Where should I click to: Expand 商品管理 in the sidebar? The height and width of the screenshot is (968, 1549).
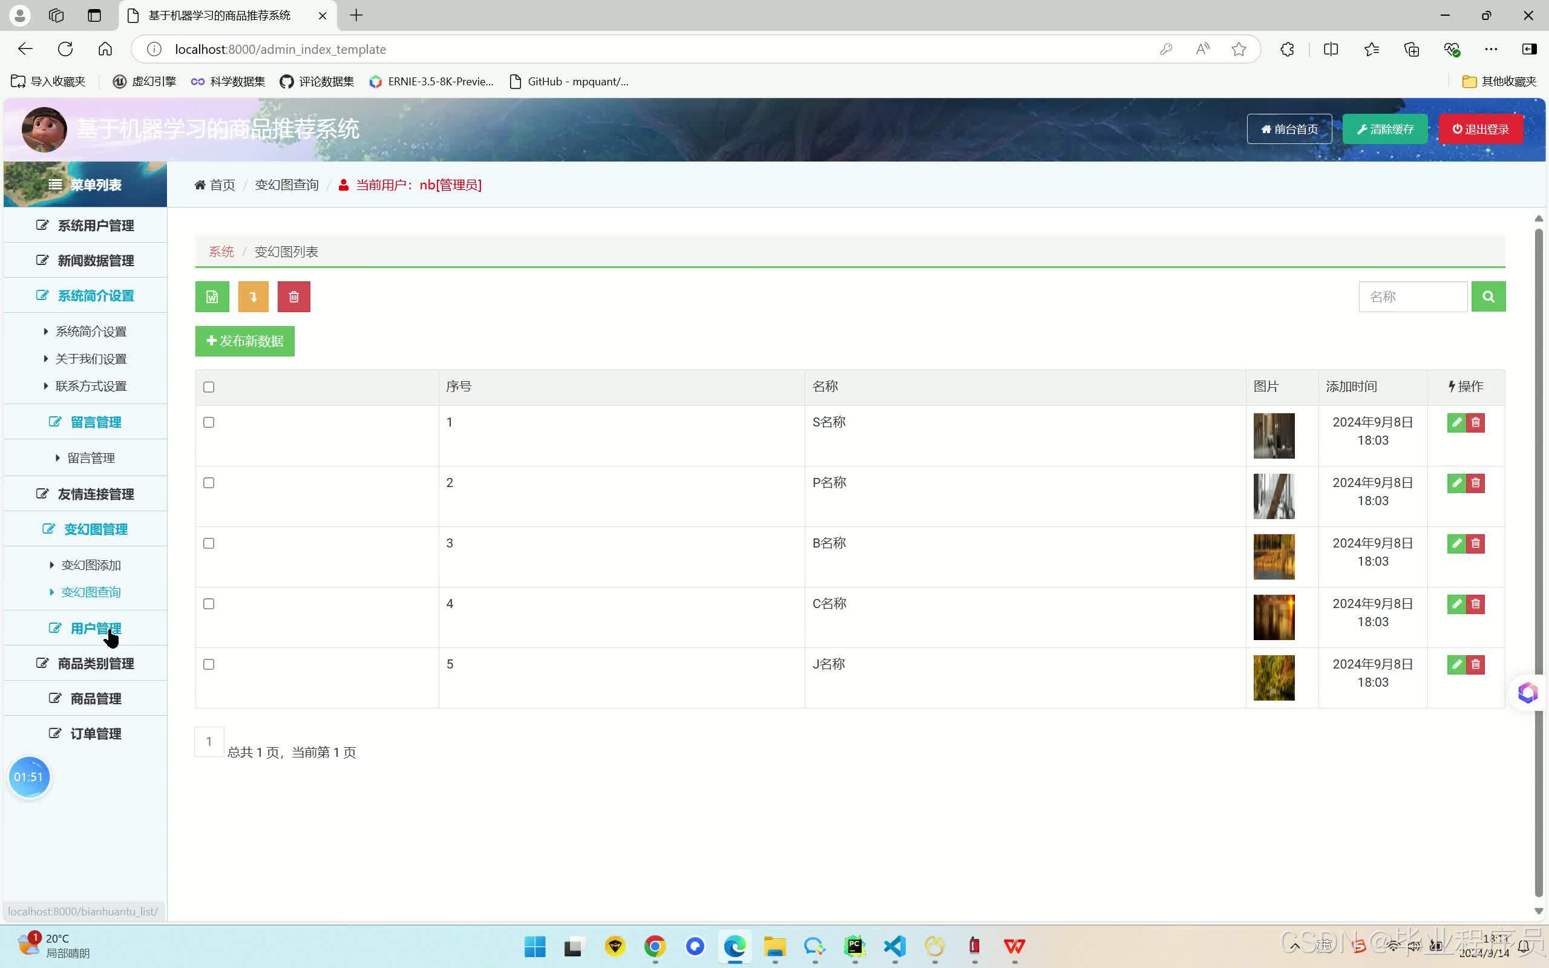[85, 699]
